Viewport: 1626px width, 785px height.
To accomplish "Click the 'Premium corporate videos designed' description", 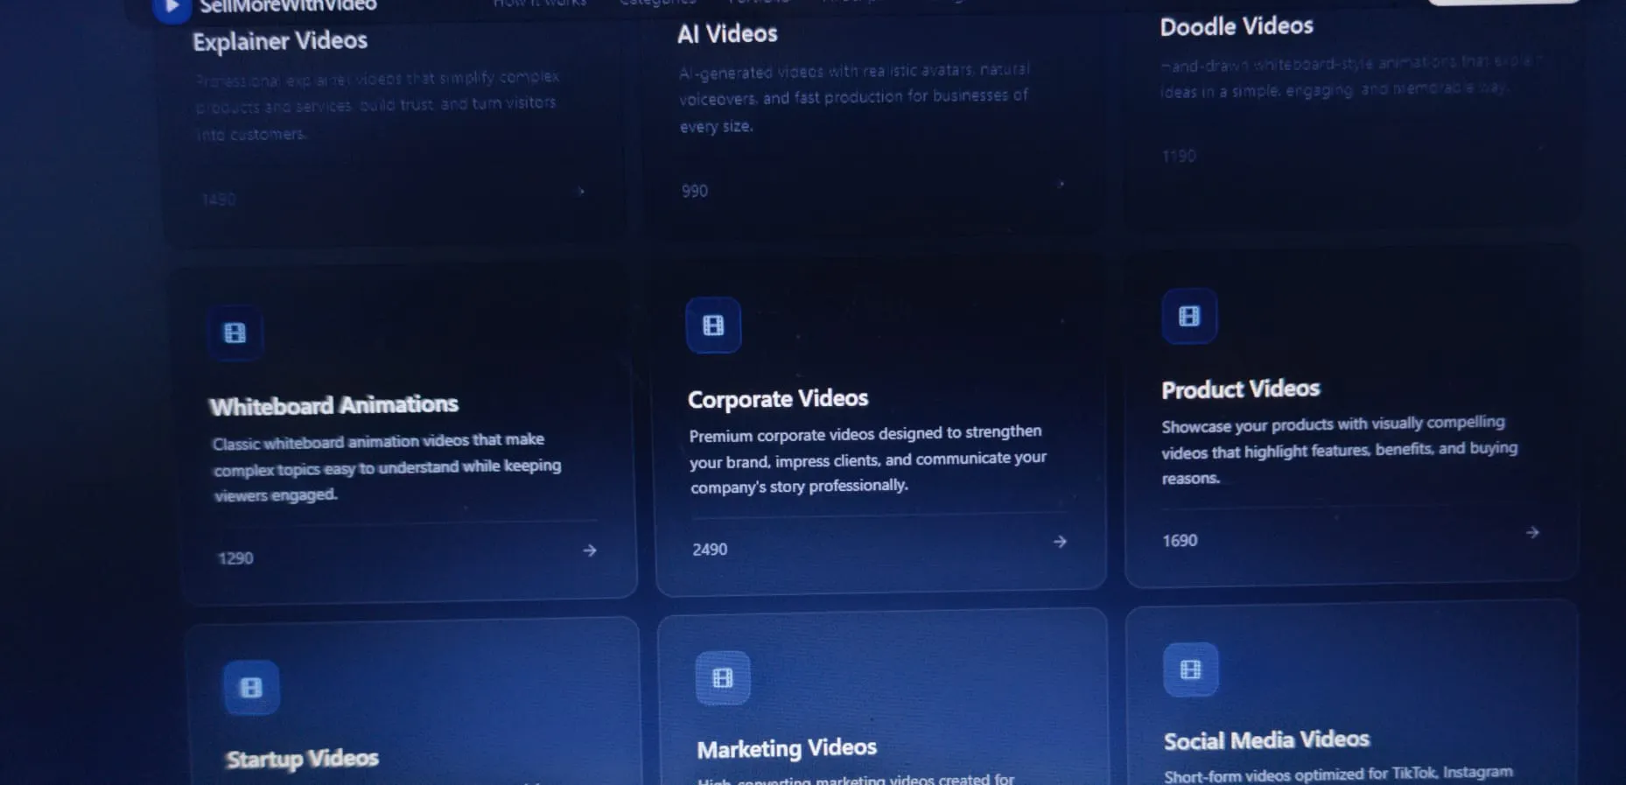I will coord(867,459).
